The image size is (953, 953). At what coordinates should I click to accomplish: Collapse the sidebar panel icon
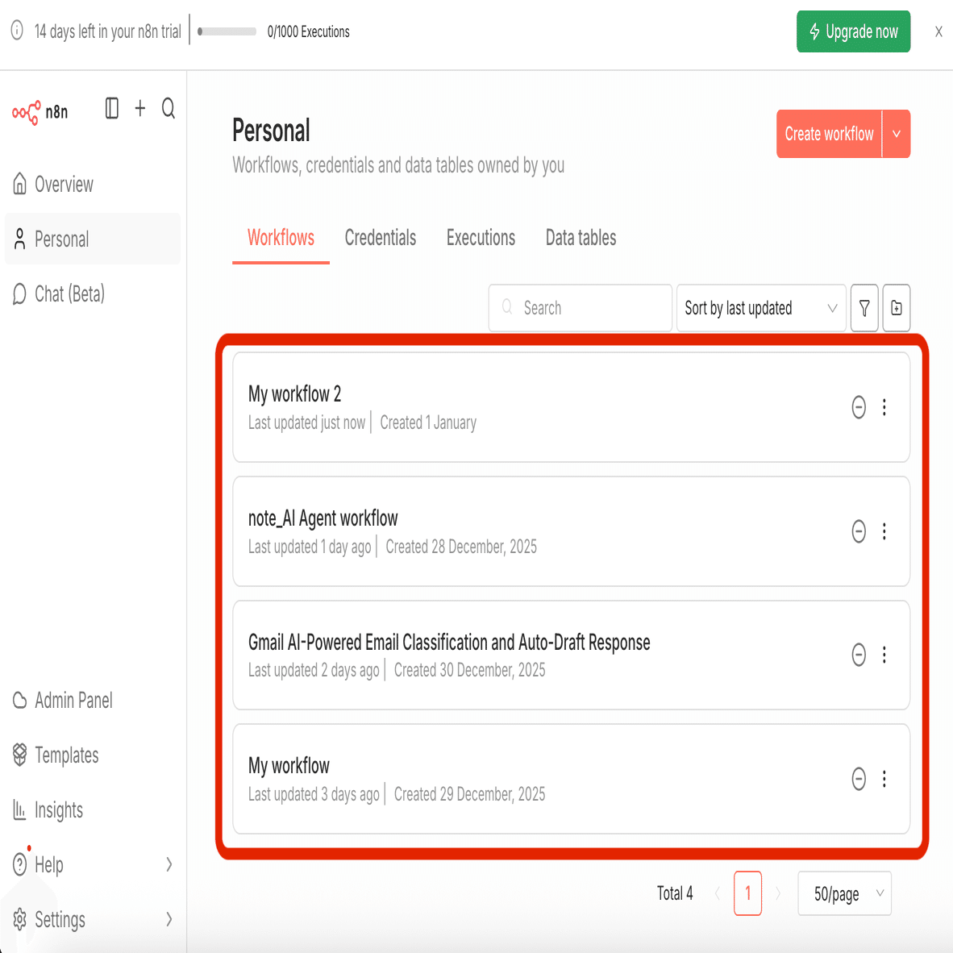[x=112, y=108]
